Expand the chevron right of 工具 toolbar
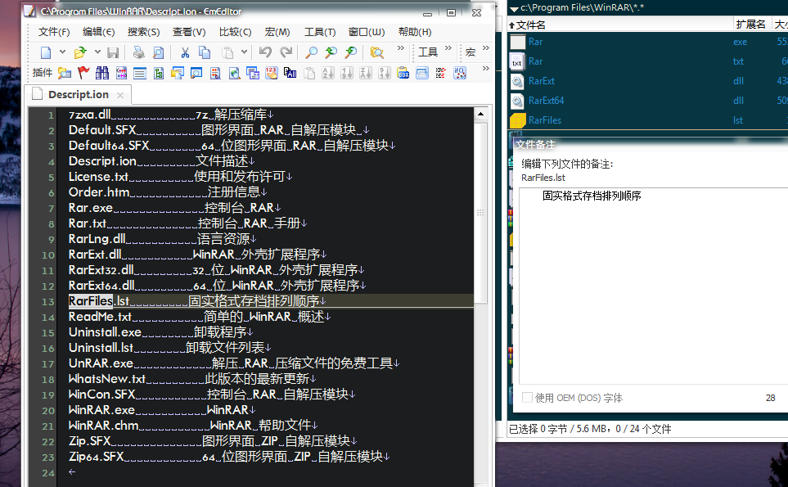 coord(448,48)
